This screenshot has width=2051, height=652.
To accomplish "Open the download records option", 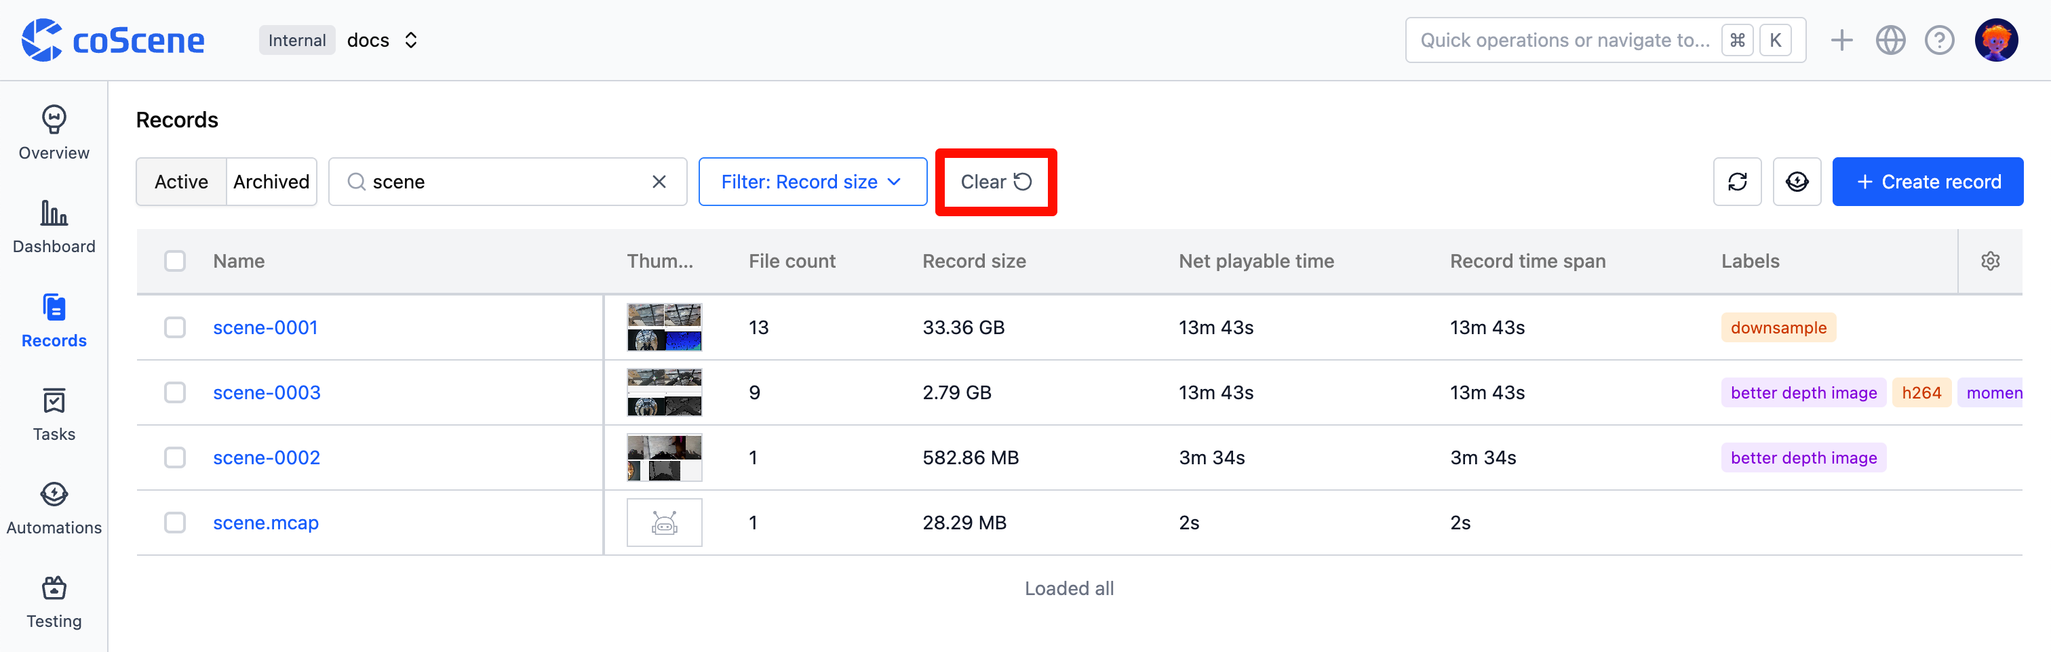I will click(1797, 182).
